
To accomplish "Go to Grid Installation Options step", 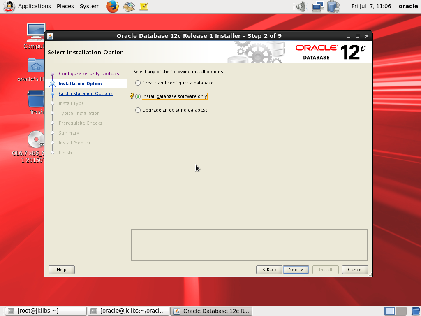I will click(x=86, y=93).
